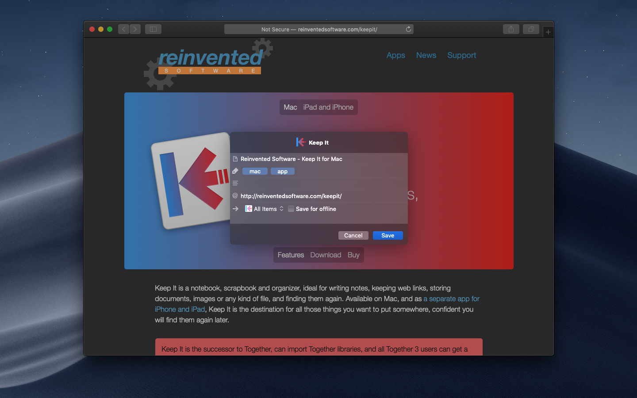Viewport: 637px width, 398px height.
Task: Click the Reinvented Software logo
Action: click(208, 64)
